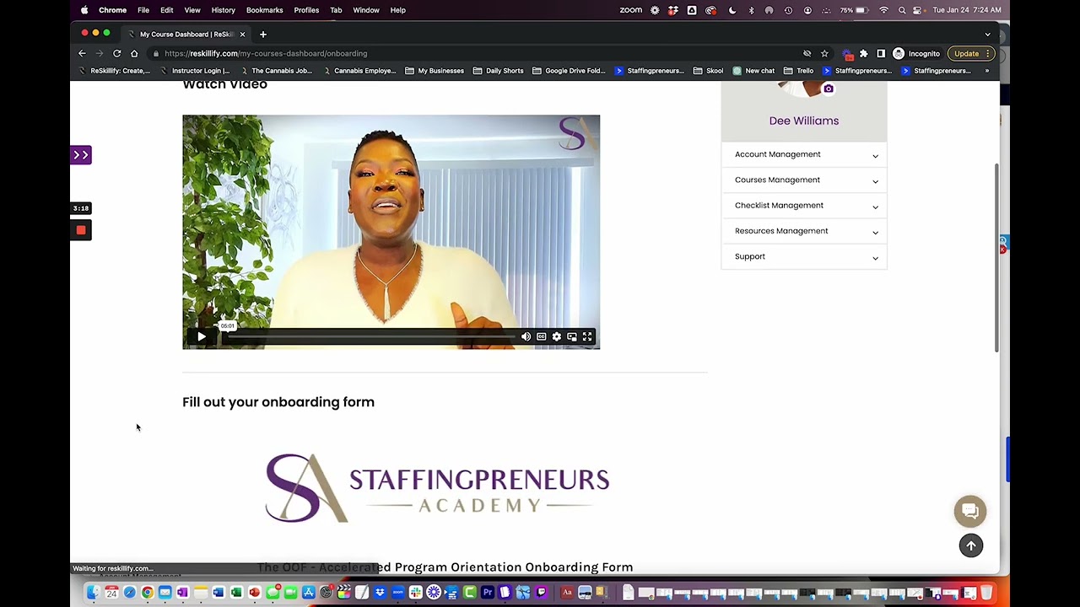Expand Courses Management menu
1080x607 pixels.
pos(804,180)
